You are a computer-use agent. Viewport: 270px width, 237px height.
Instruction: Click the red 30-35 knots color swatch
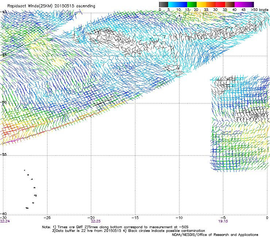tap(220, 4)
